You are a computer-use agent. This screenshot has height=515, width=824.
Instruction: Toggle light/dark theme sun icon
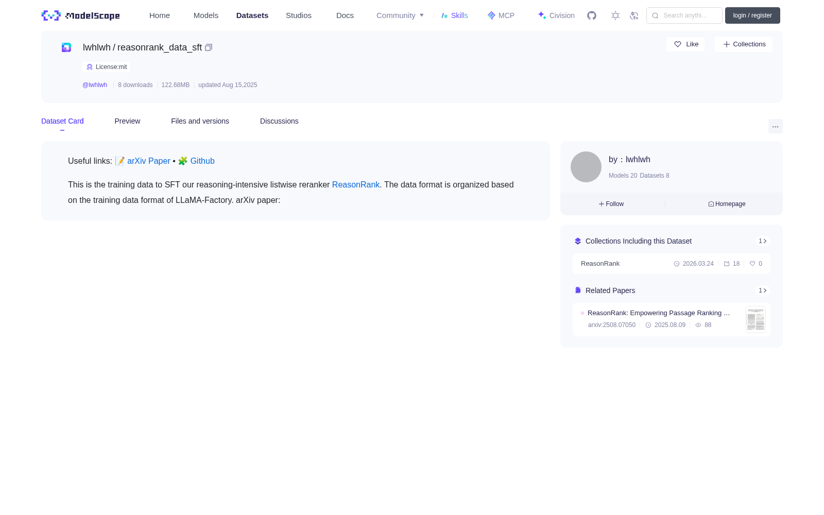click(x=615, y=15)
